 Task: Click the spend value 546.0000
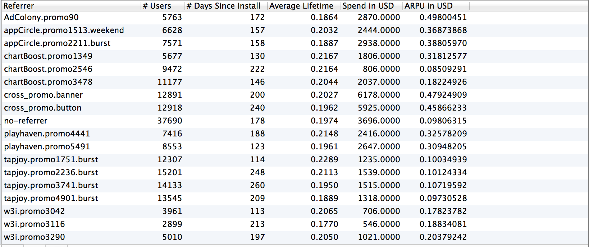381,224
